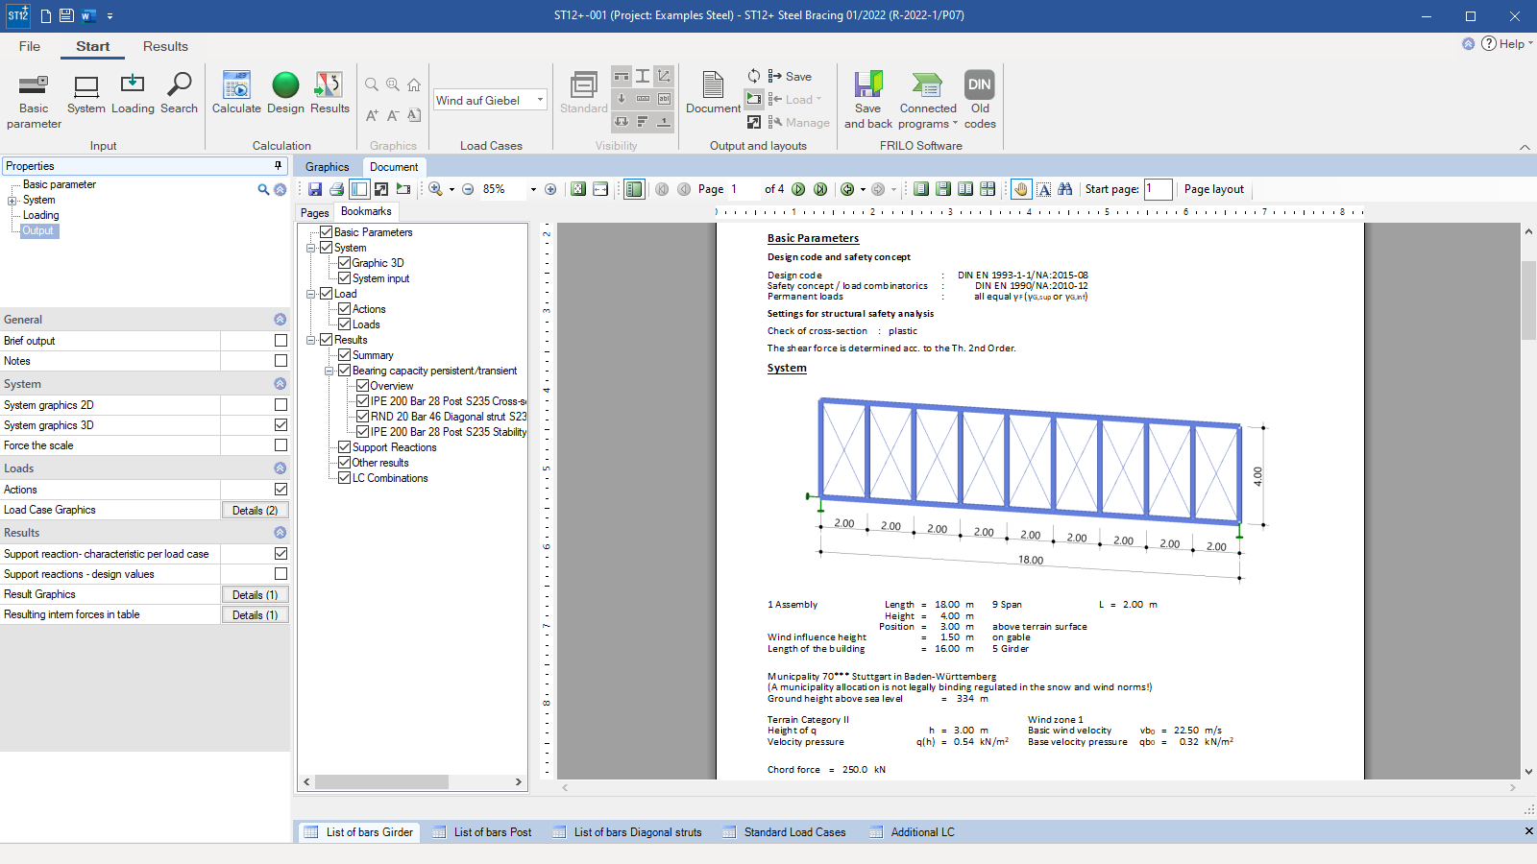
Task: Toggle the Brief output checkbox
Action: (x=281, y=341)
